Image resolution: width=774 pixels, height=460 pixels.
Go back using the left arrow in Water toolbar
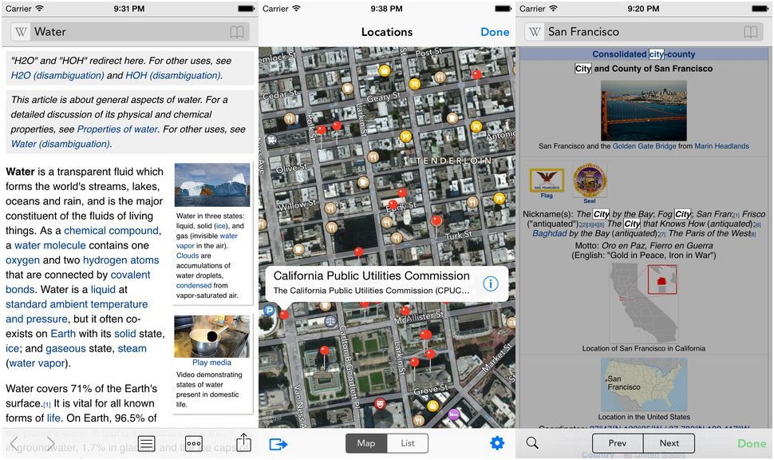point(14,443)
